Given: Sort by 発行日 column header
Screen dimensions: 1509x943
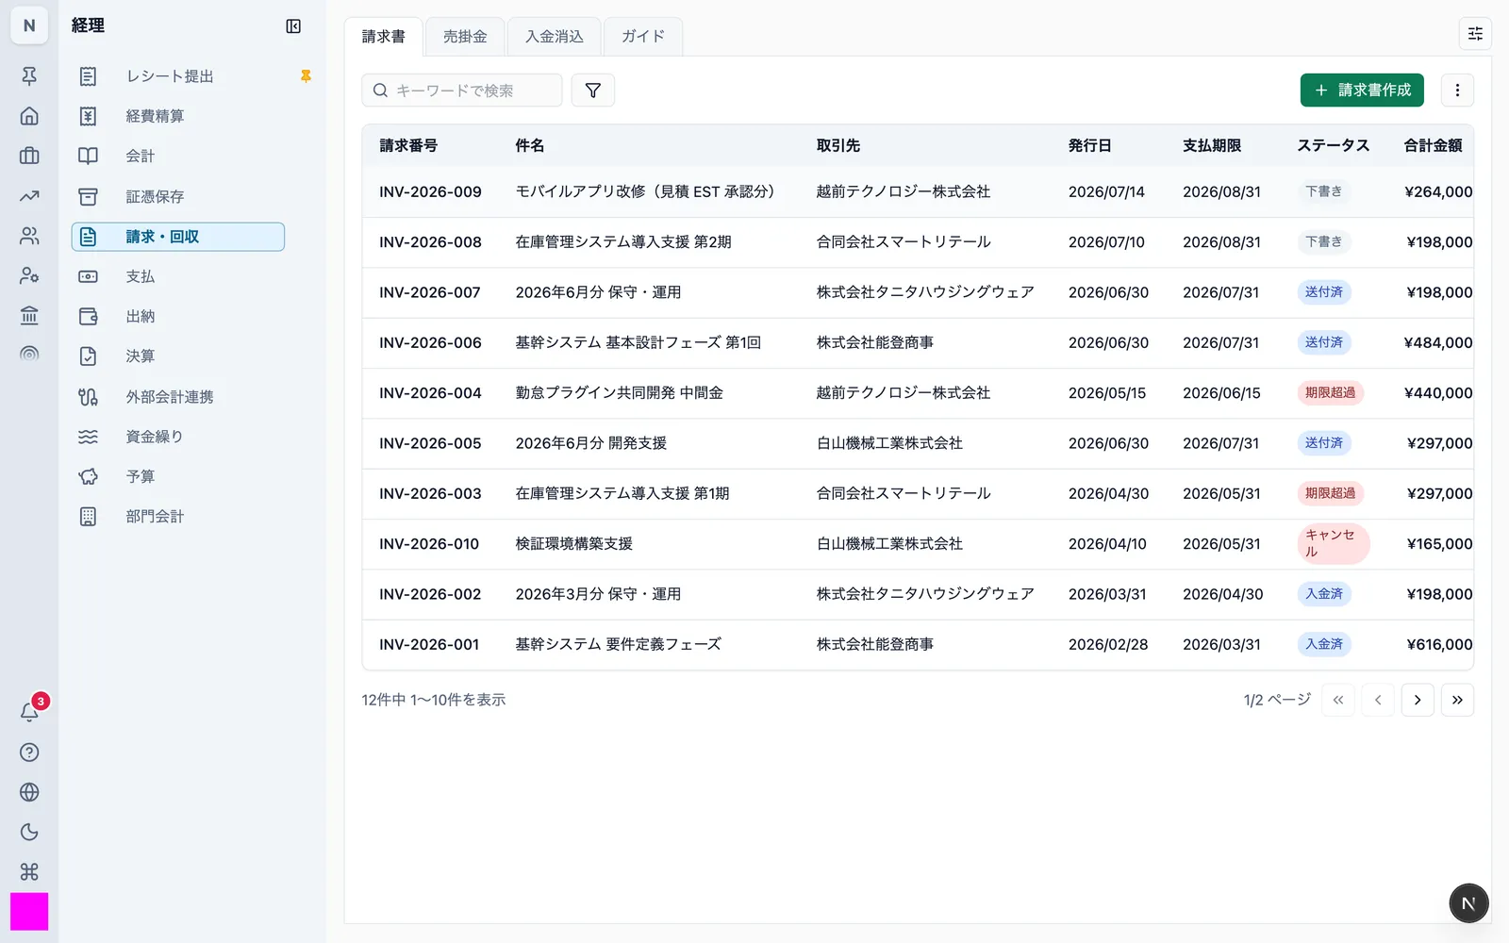Looking at the screenshot, I should click(1090, 146).
